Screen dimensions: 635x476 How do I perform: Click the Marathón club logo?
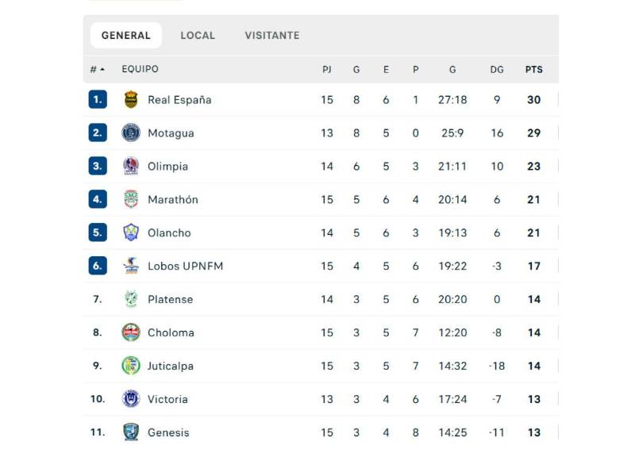pos(132,199)
